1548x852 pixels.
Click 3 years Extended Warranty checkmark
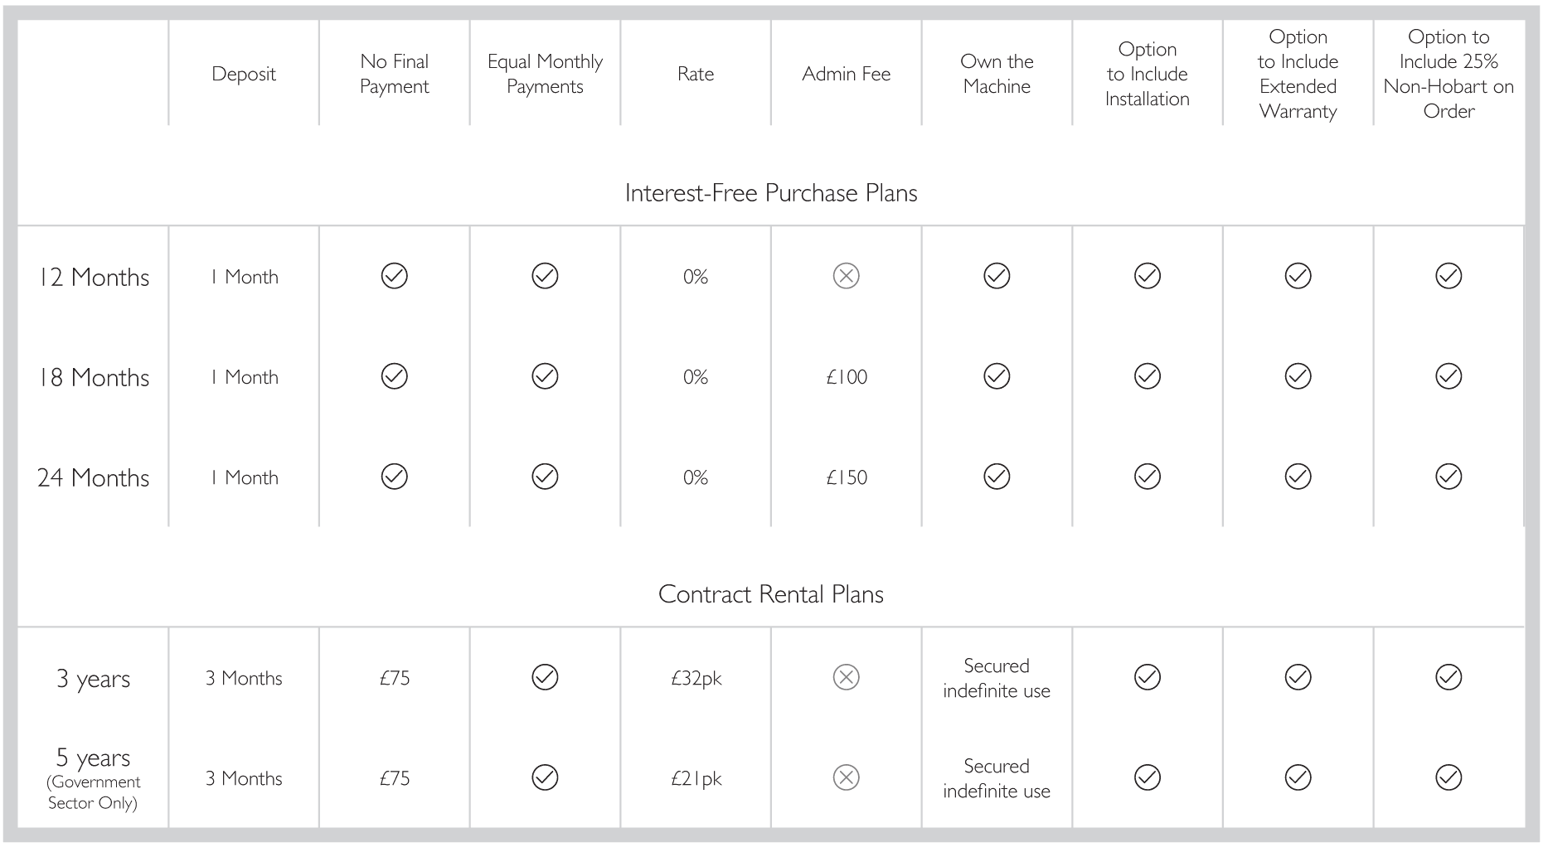pos(1298,677)
